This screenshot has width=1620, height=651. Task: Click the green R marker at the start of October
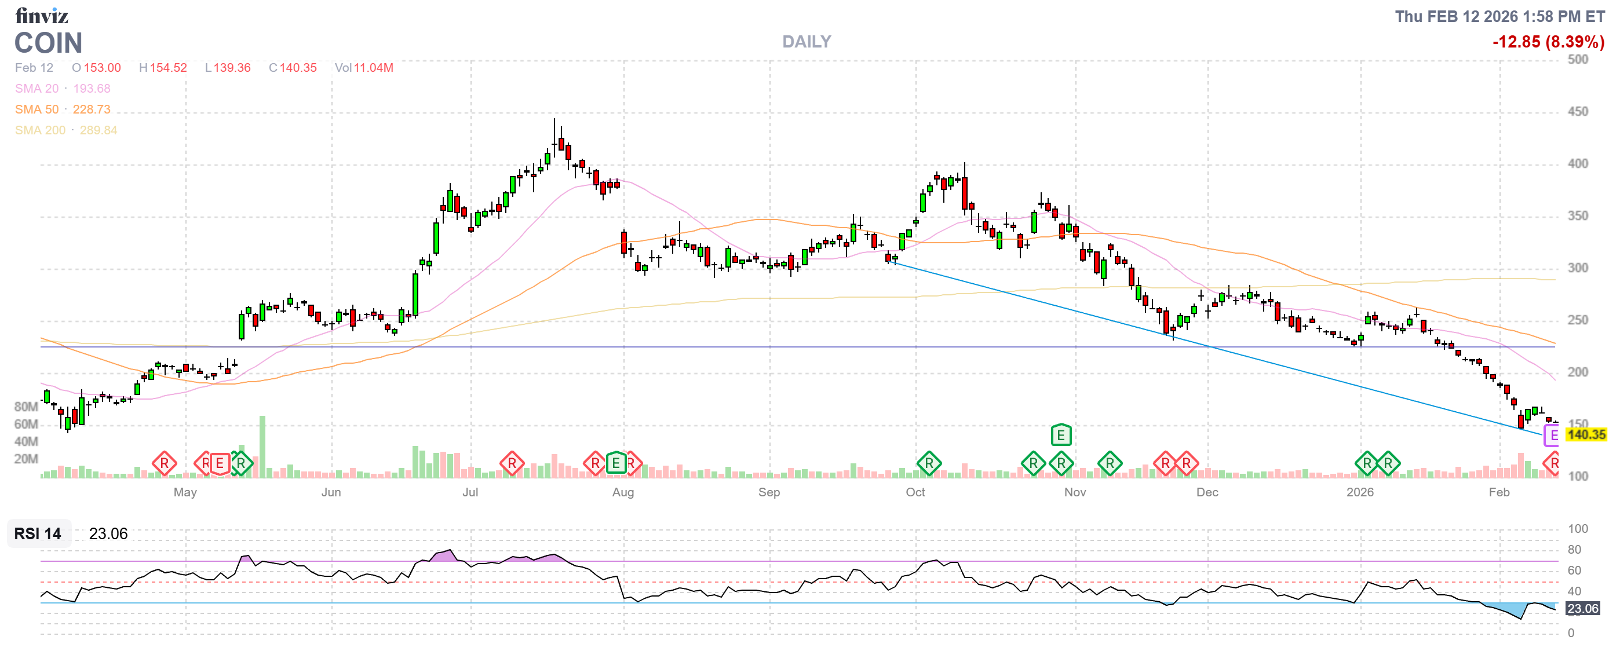[x=929, y=465]
